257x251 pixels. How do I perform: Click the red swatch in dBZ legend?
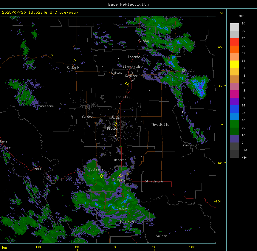click(234, 42)
